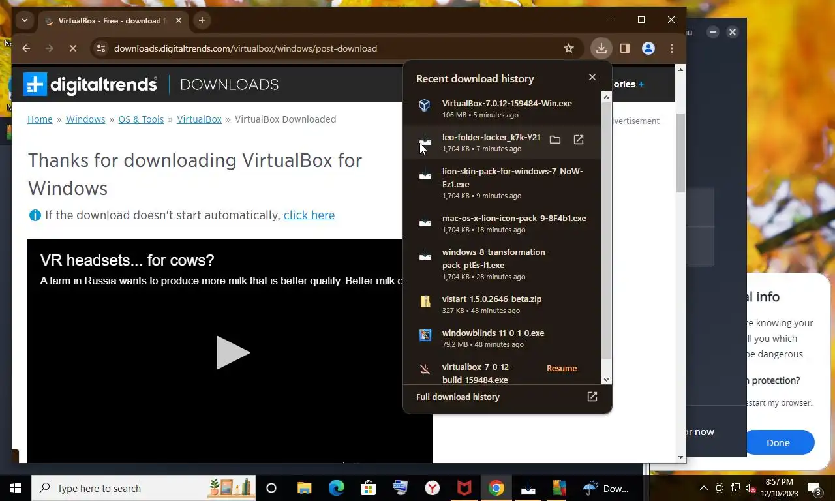This screenshot has height=501, width=835.
Task: Open the Windows Start menu
Action: (16, 488)
